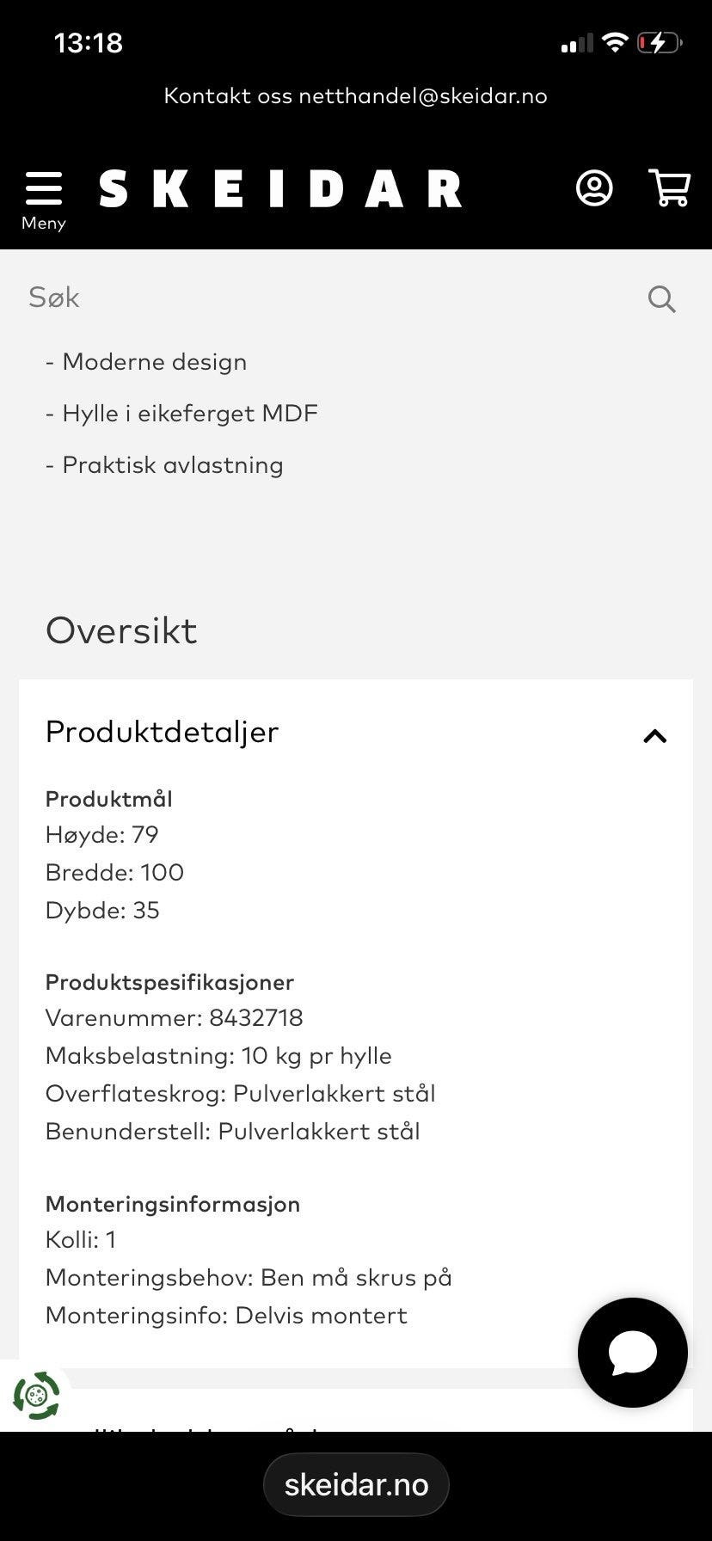Screen dimensions: 712x1541
Task: Open the shopping cart icon
Action: (669, 187)
